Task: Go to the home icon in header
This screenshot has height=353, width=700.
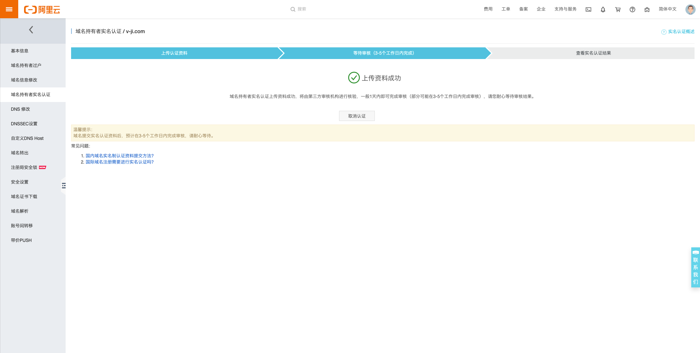Action: click(x=647, y=9)
